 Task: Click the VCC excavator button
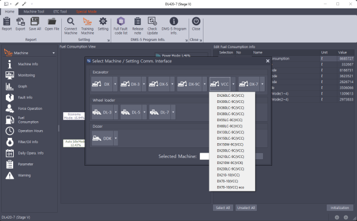point(220,84)
